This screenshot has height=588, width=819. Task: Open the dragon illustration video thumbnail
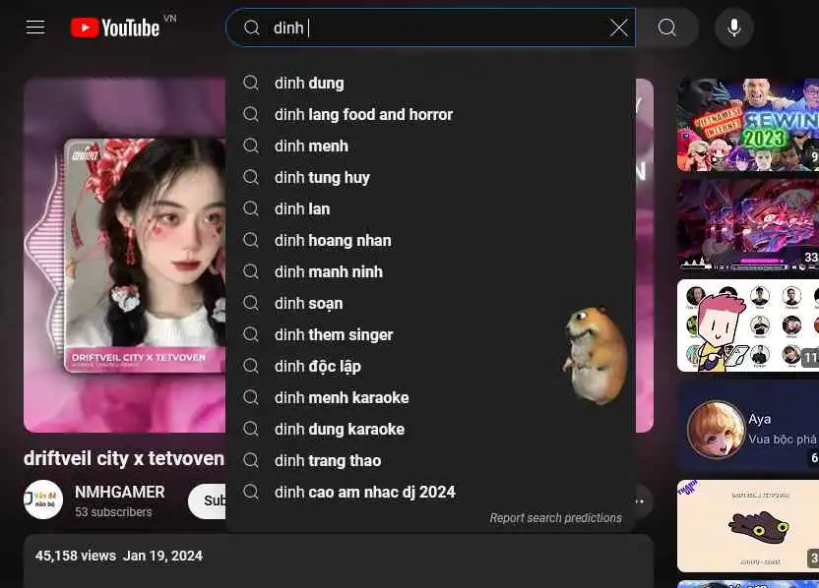point(748,526)
